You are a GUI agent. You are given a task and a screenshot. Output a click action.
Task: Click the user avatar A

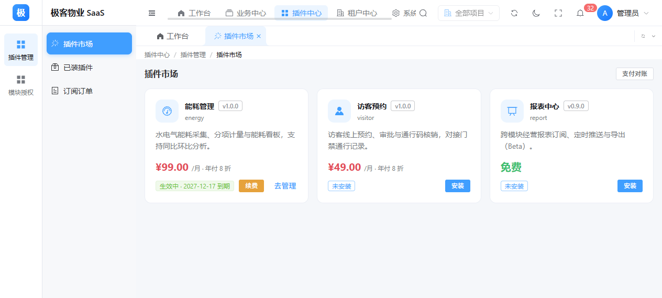(x=605, y=13)
